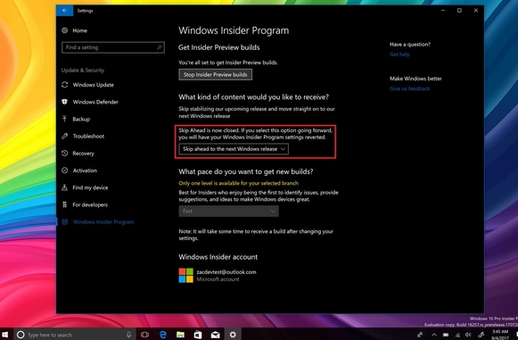Minimize the Settings window
This screenshot has height=340, width=518.
443,11
